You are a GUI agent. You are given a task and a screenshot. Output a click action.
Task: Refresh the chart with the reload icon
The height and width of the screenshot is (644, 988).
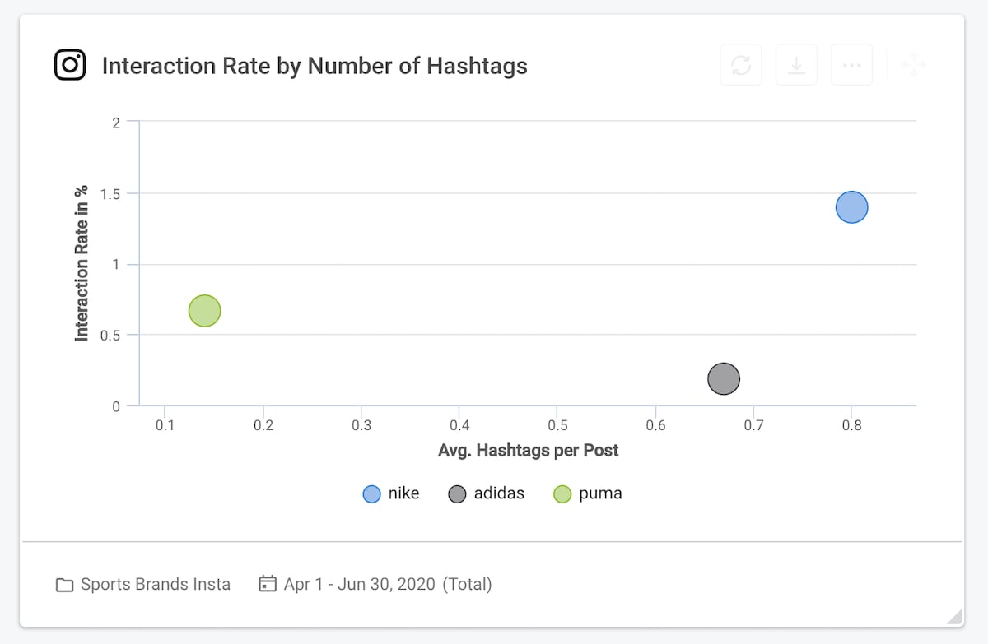pos(741,65)
